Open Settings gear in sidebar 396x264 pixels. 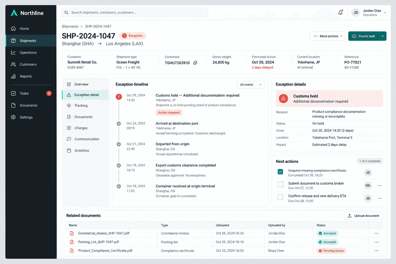coord(13,117)
